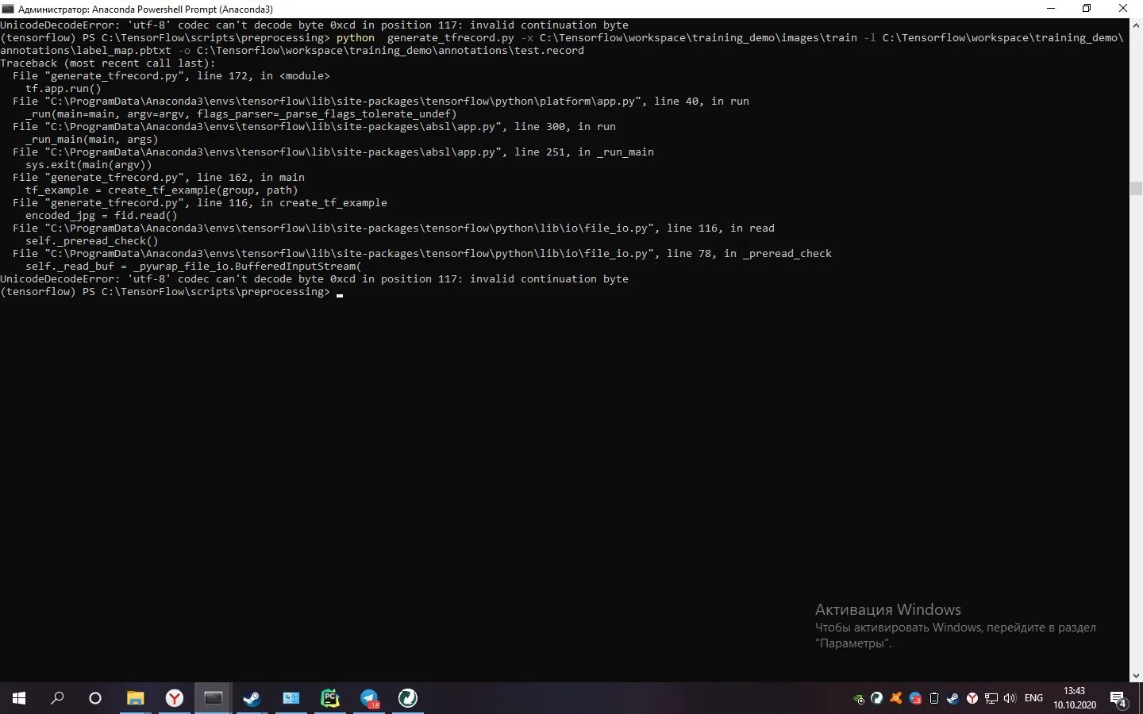Open Telegram from taskbar
This screenshot has height=714, width=1143.
point(369,698)
